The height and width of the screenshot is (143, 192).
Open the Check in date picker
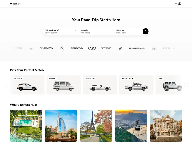pos(96,31)
